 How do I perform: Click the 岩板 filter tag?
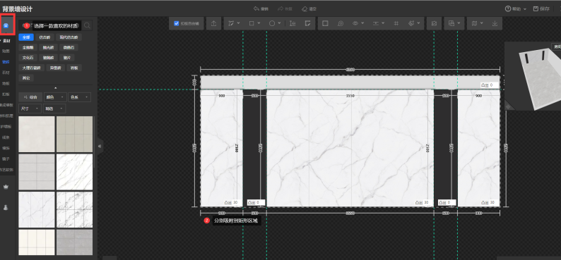(74, 68)
